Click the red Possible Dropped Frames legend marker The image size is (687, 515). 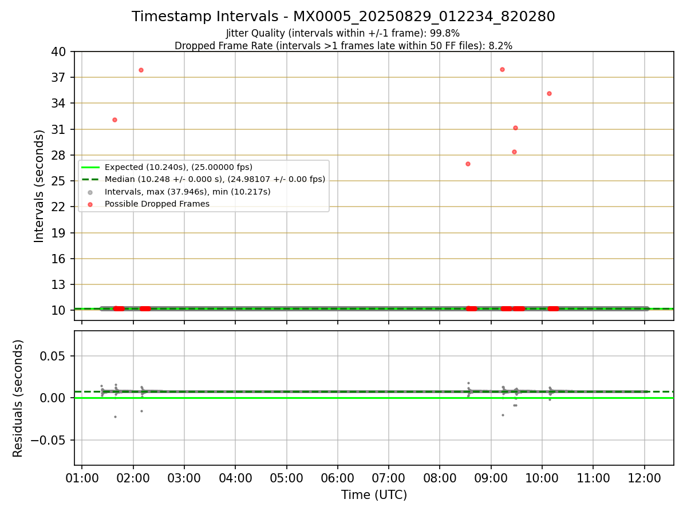tap(90, 204)
